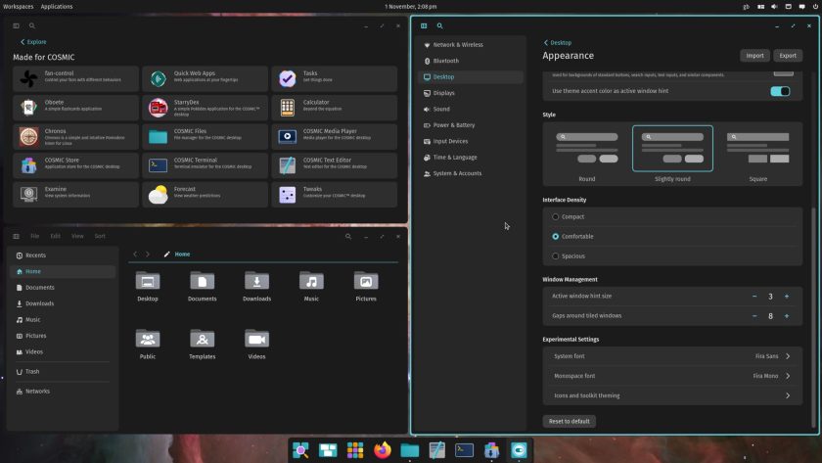Open the COSMIC Store entry card
This screenshot has width=822, height=463.
click(x=75, y=165)
